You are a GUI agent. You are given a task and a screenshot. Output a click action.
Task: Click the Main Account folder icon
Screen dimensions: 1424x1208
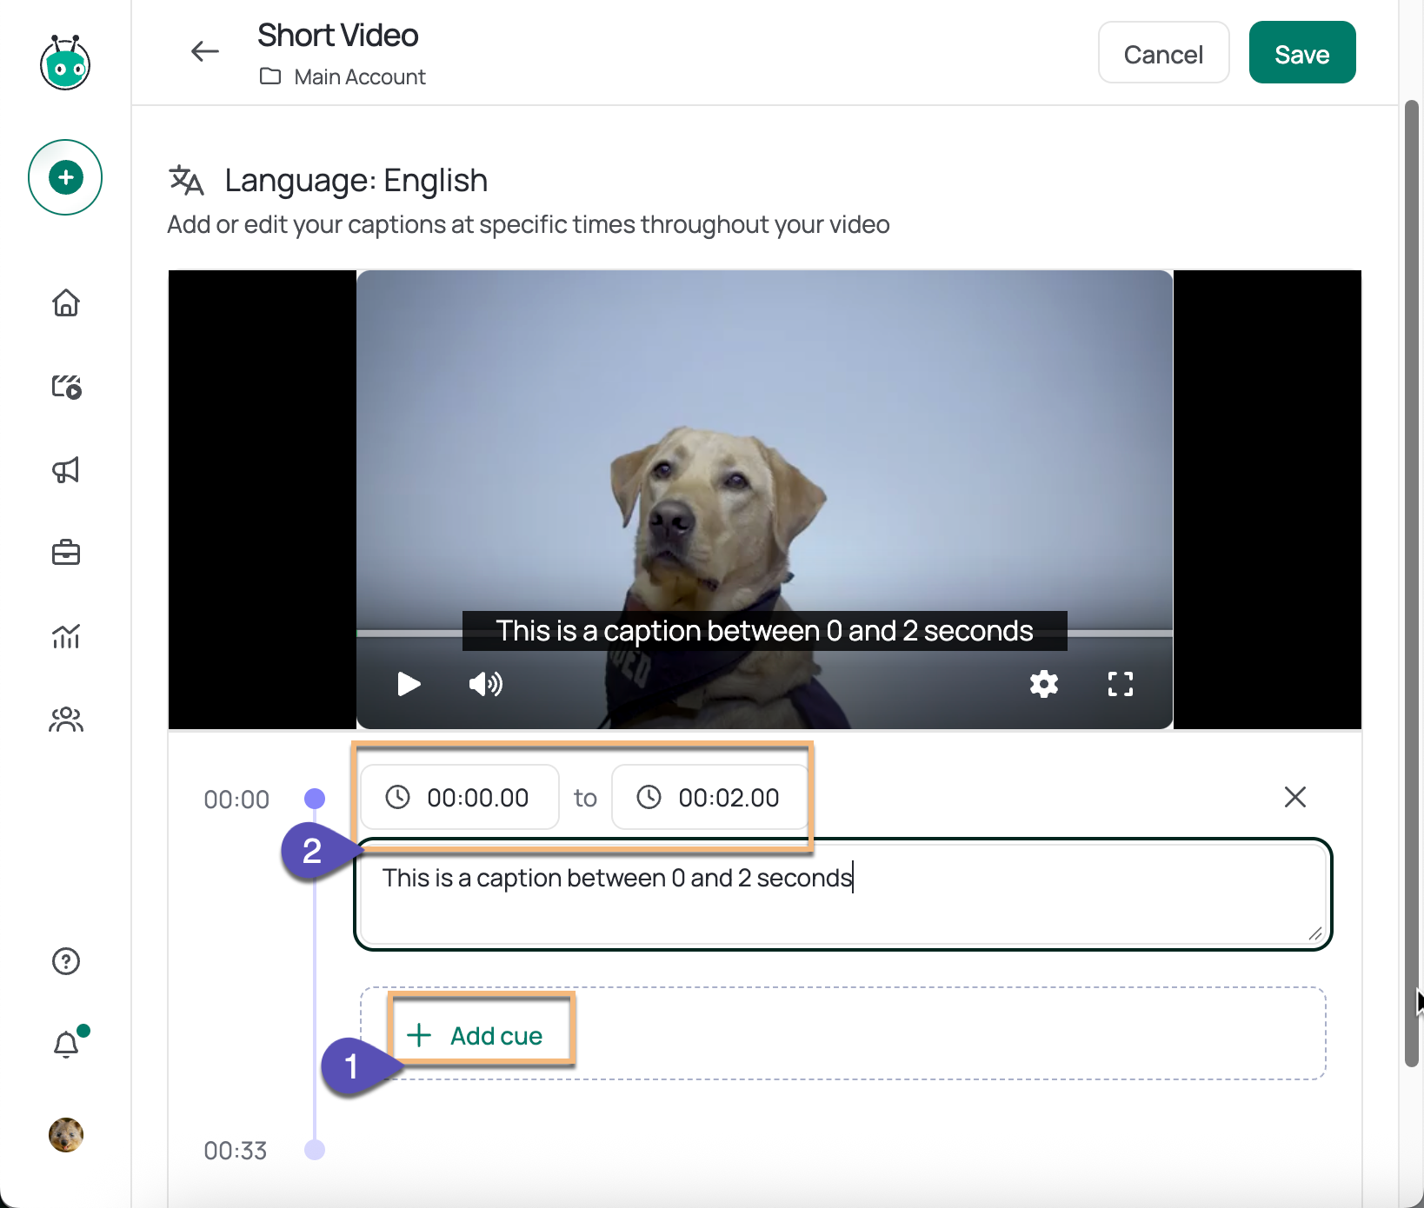point(270,76)
